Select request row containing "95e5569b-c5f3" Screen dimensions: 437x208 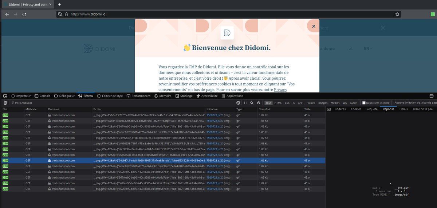(163, 155)
